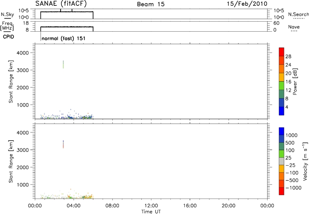Click the gray segment of the velocity color bar
This screenshot has width=309, height=214.
pos(282,161)
